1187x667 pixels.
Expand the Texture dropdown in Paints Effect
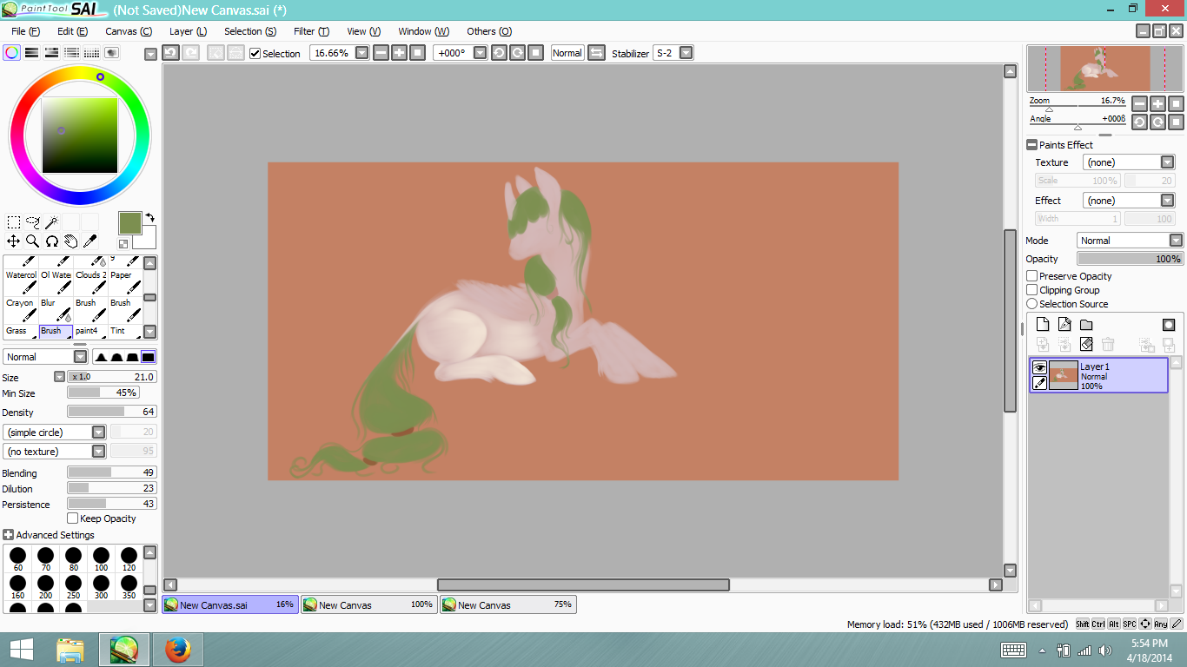pos(1167,162)
